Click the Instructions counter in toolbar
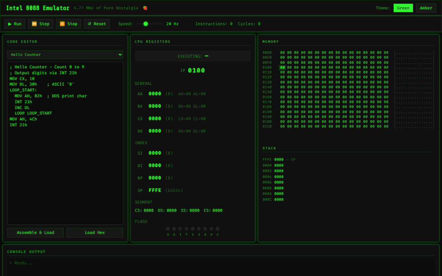Viewport: 442px width, 276px height. [214, 24]
